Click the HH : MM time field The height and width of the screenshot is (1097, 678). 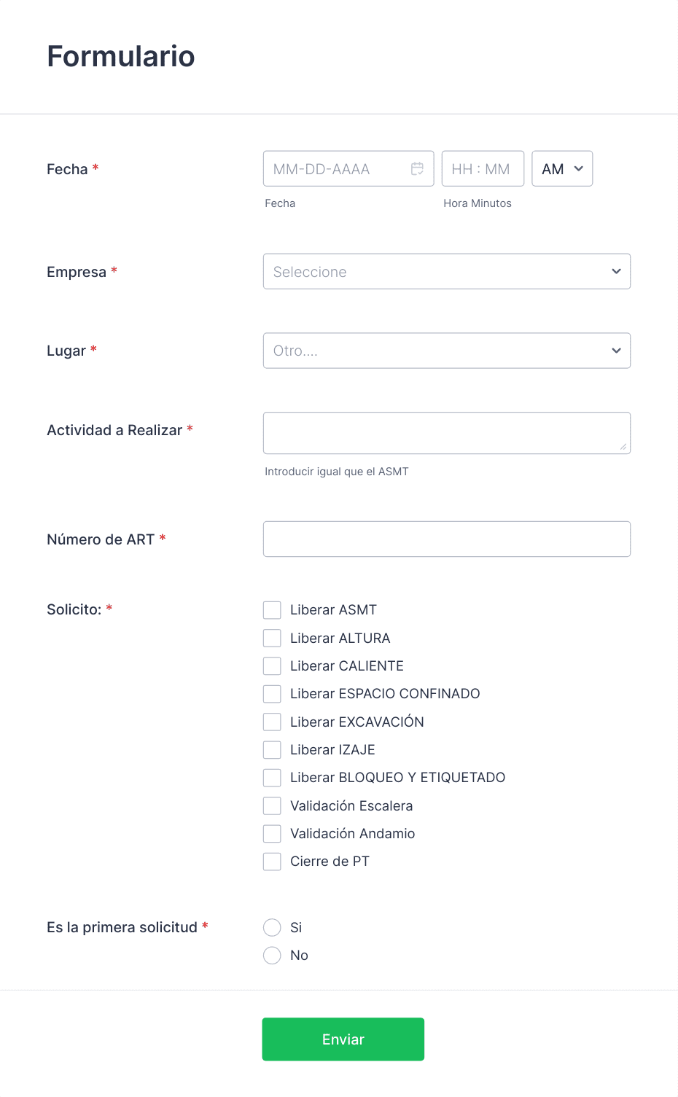[x=483, y=168]
